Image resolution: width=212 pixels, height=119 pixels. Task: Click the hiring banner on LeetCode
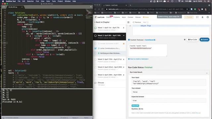click(169, 17)
